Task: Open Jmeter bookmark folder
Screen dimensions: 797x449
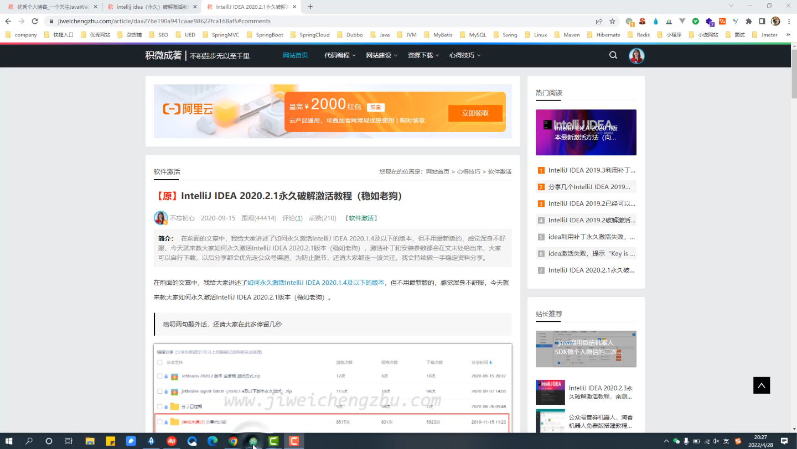Action: coord(764,34)
